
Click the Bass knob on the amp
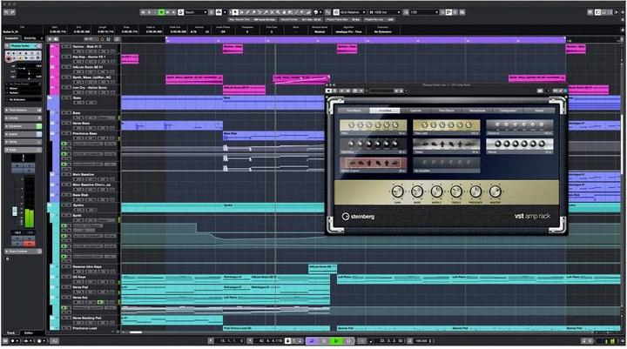pyautogui.click(x=417, y=191)
